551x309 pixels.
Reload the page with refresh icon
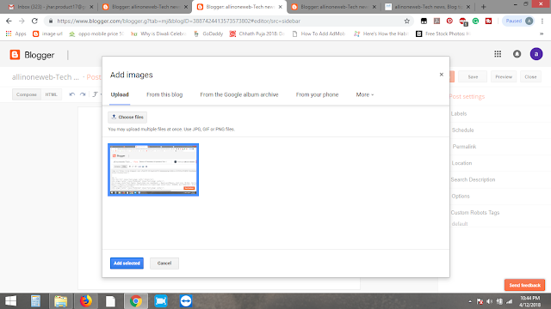34,21
